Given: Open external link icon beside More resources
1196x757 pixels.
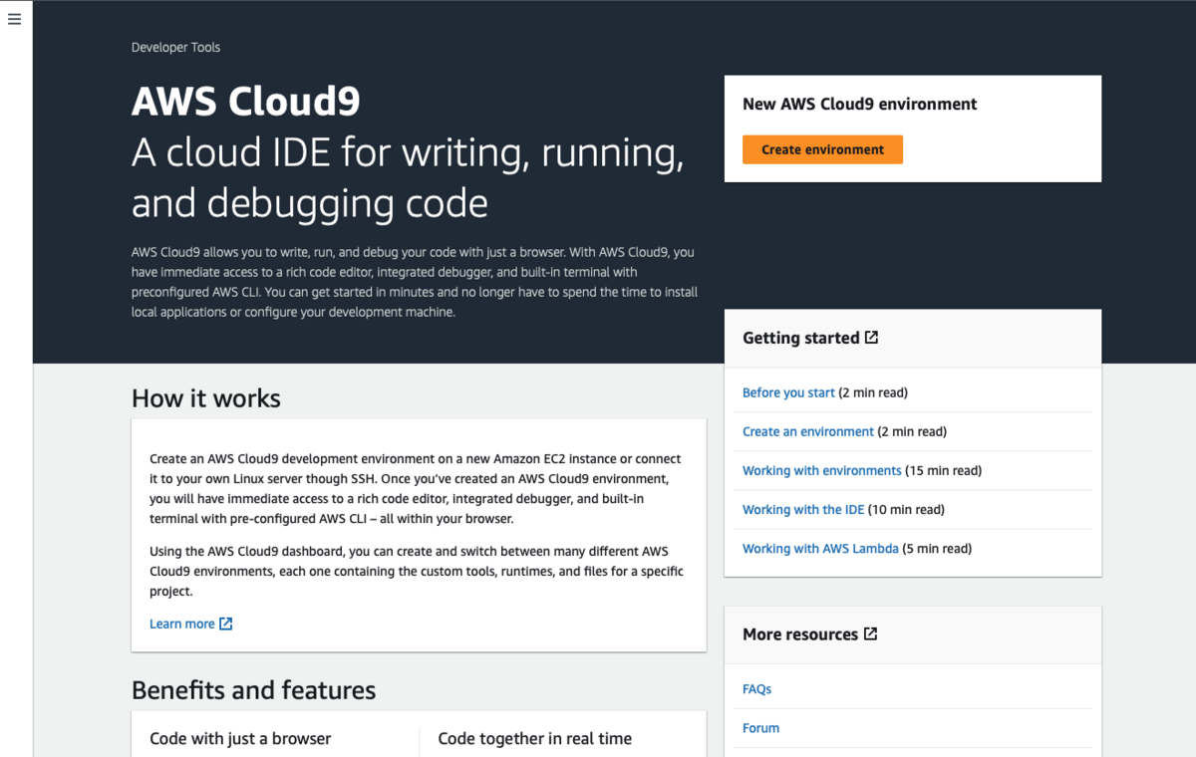Looking at the screenshot, I should pyautogui.click(x=870, y=633).
